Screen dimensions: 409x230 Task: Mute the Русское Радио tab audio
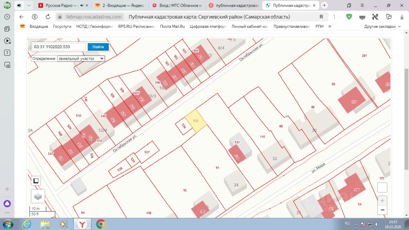tap(82, 5)
